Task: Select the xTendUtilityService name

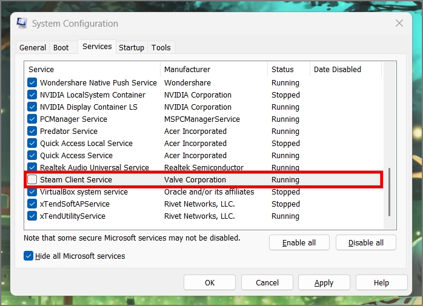Action: click(x=73, y=216)
